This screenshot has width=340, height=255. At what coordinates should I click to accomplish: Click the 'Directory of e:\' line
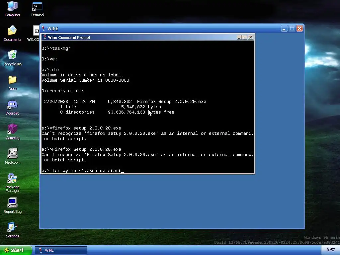pyautogui.click(x=63, y=91)
